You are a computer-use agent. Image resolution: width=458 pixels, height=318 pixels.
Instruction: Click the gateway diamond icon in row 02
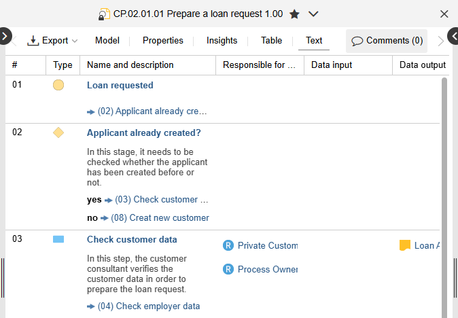pyautogui.click(x=58, y=132)
